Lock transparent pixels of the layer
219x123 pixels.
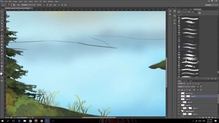click(182, 90)
